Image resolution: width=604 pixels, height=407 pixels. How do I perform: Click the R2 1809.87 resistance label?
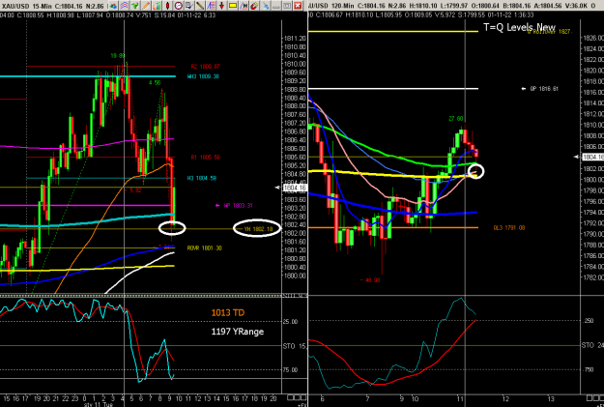(x=205, y=67)
